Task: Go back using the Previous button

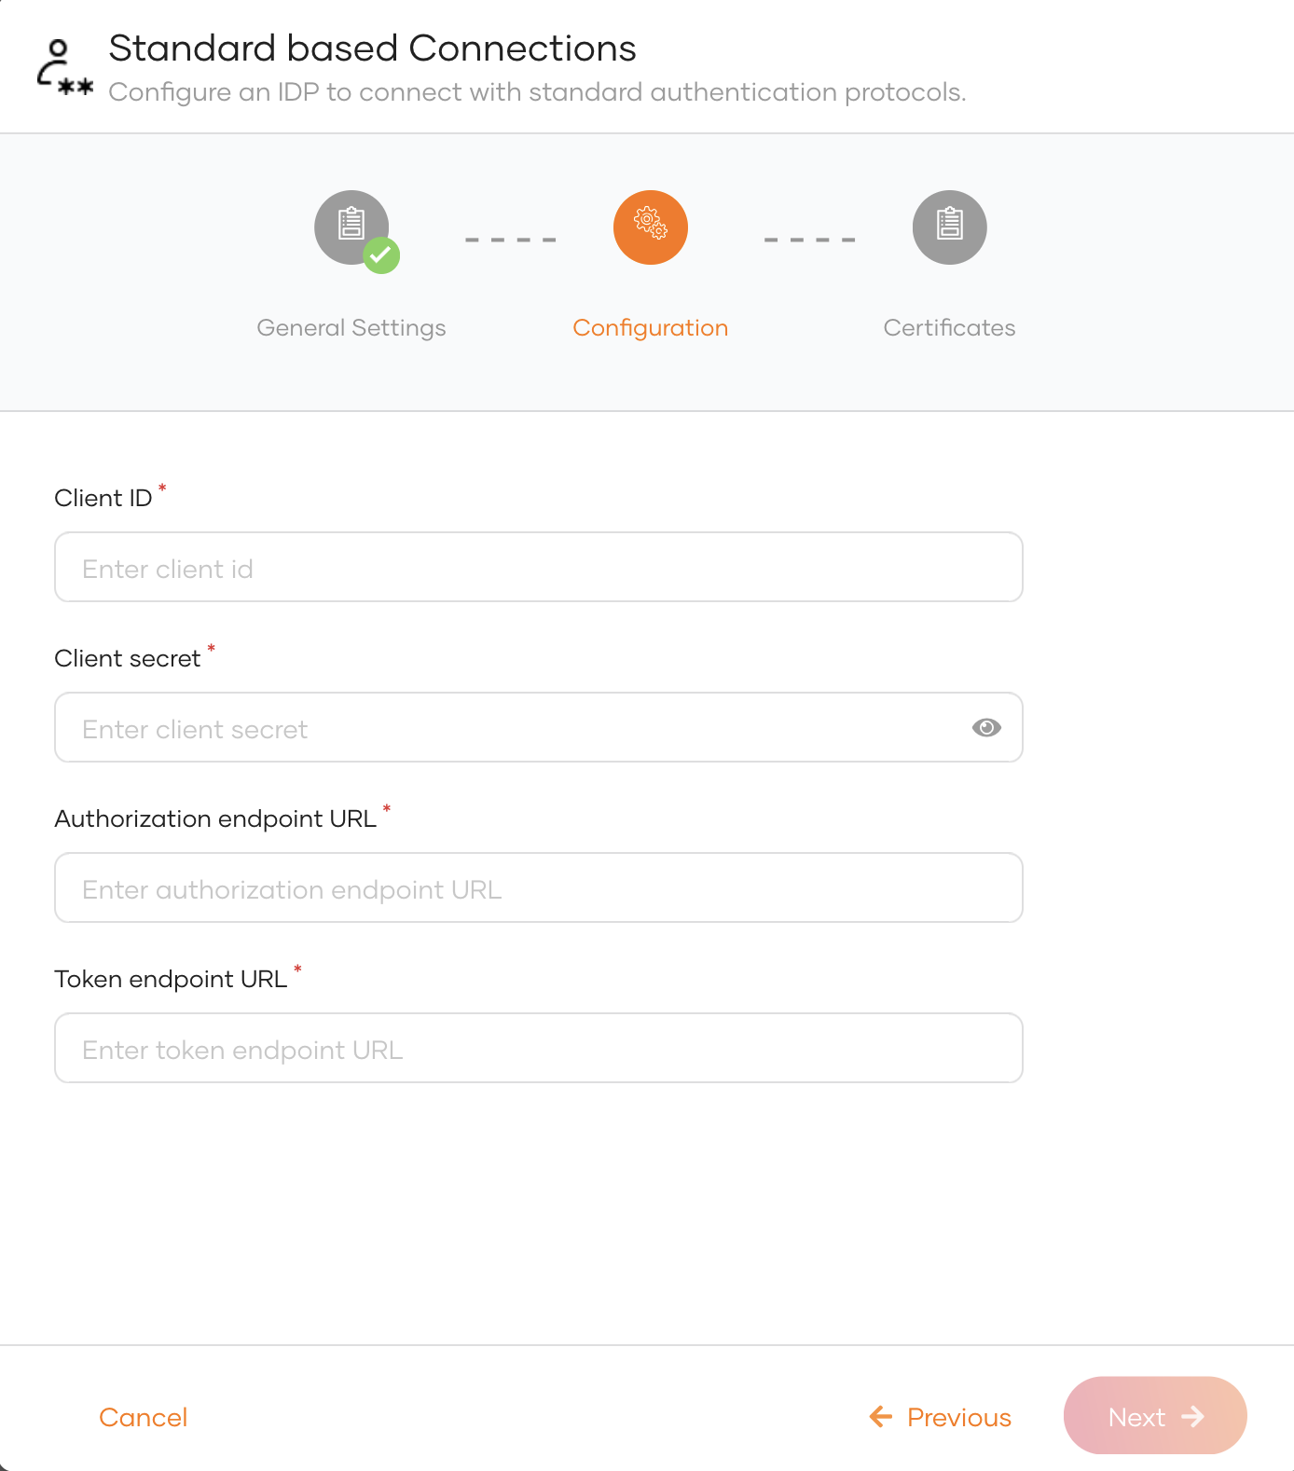Action: tap(958, 1417)
